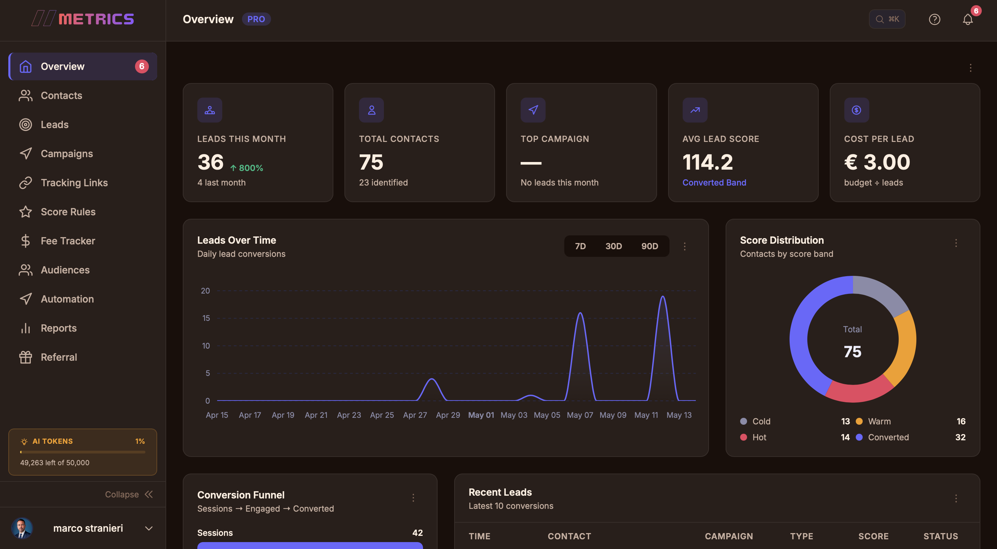Click the Warm legend color dot
The width and height of the screenshot is (997, 549).
pyautogui.click(x=859, y=421)
